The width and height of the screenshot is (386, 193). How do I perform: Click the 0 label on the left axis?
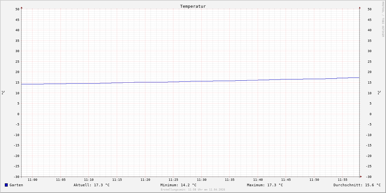18,114
